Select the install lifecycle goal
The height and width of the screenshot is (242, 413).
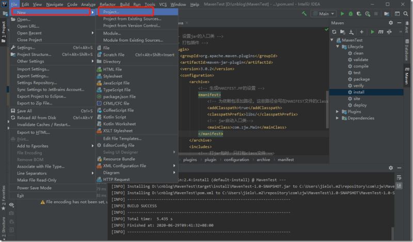pyautogui.click(x=359, y=92)
